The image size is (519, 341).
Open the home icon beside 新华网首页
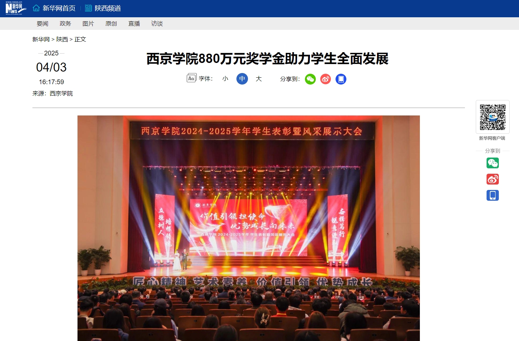pyautogui.click(x=36, y=8)
